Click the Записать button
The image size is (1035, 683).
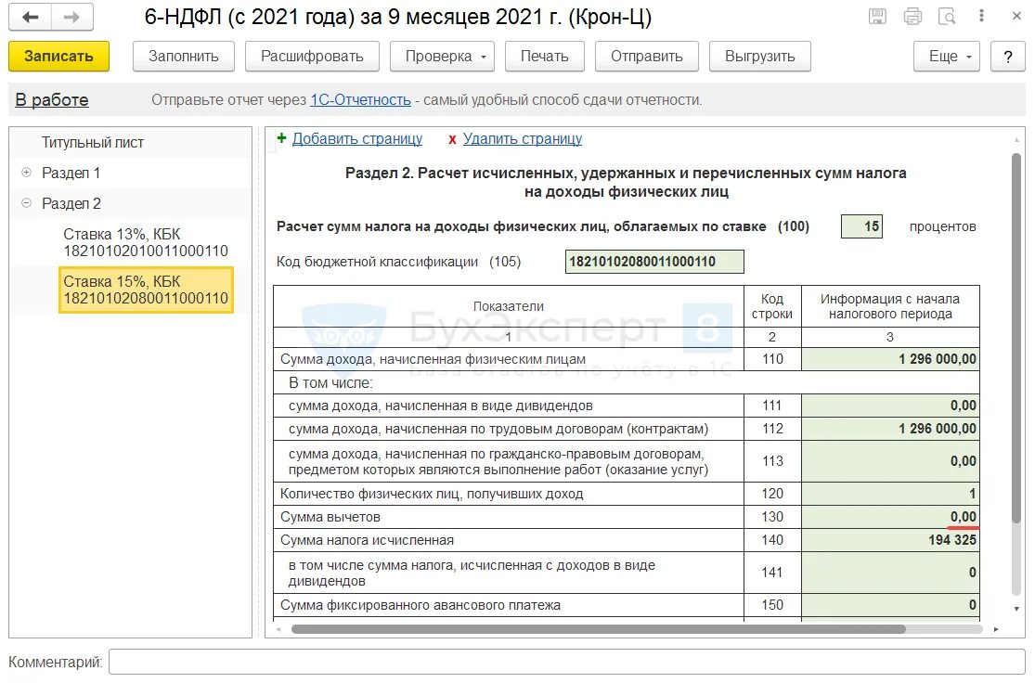[58, 56]
